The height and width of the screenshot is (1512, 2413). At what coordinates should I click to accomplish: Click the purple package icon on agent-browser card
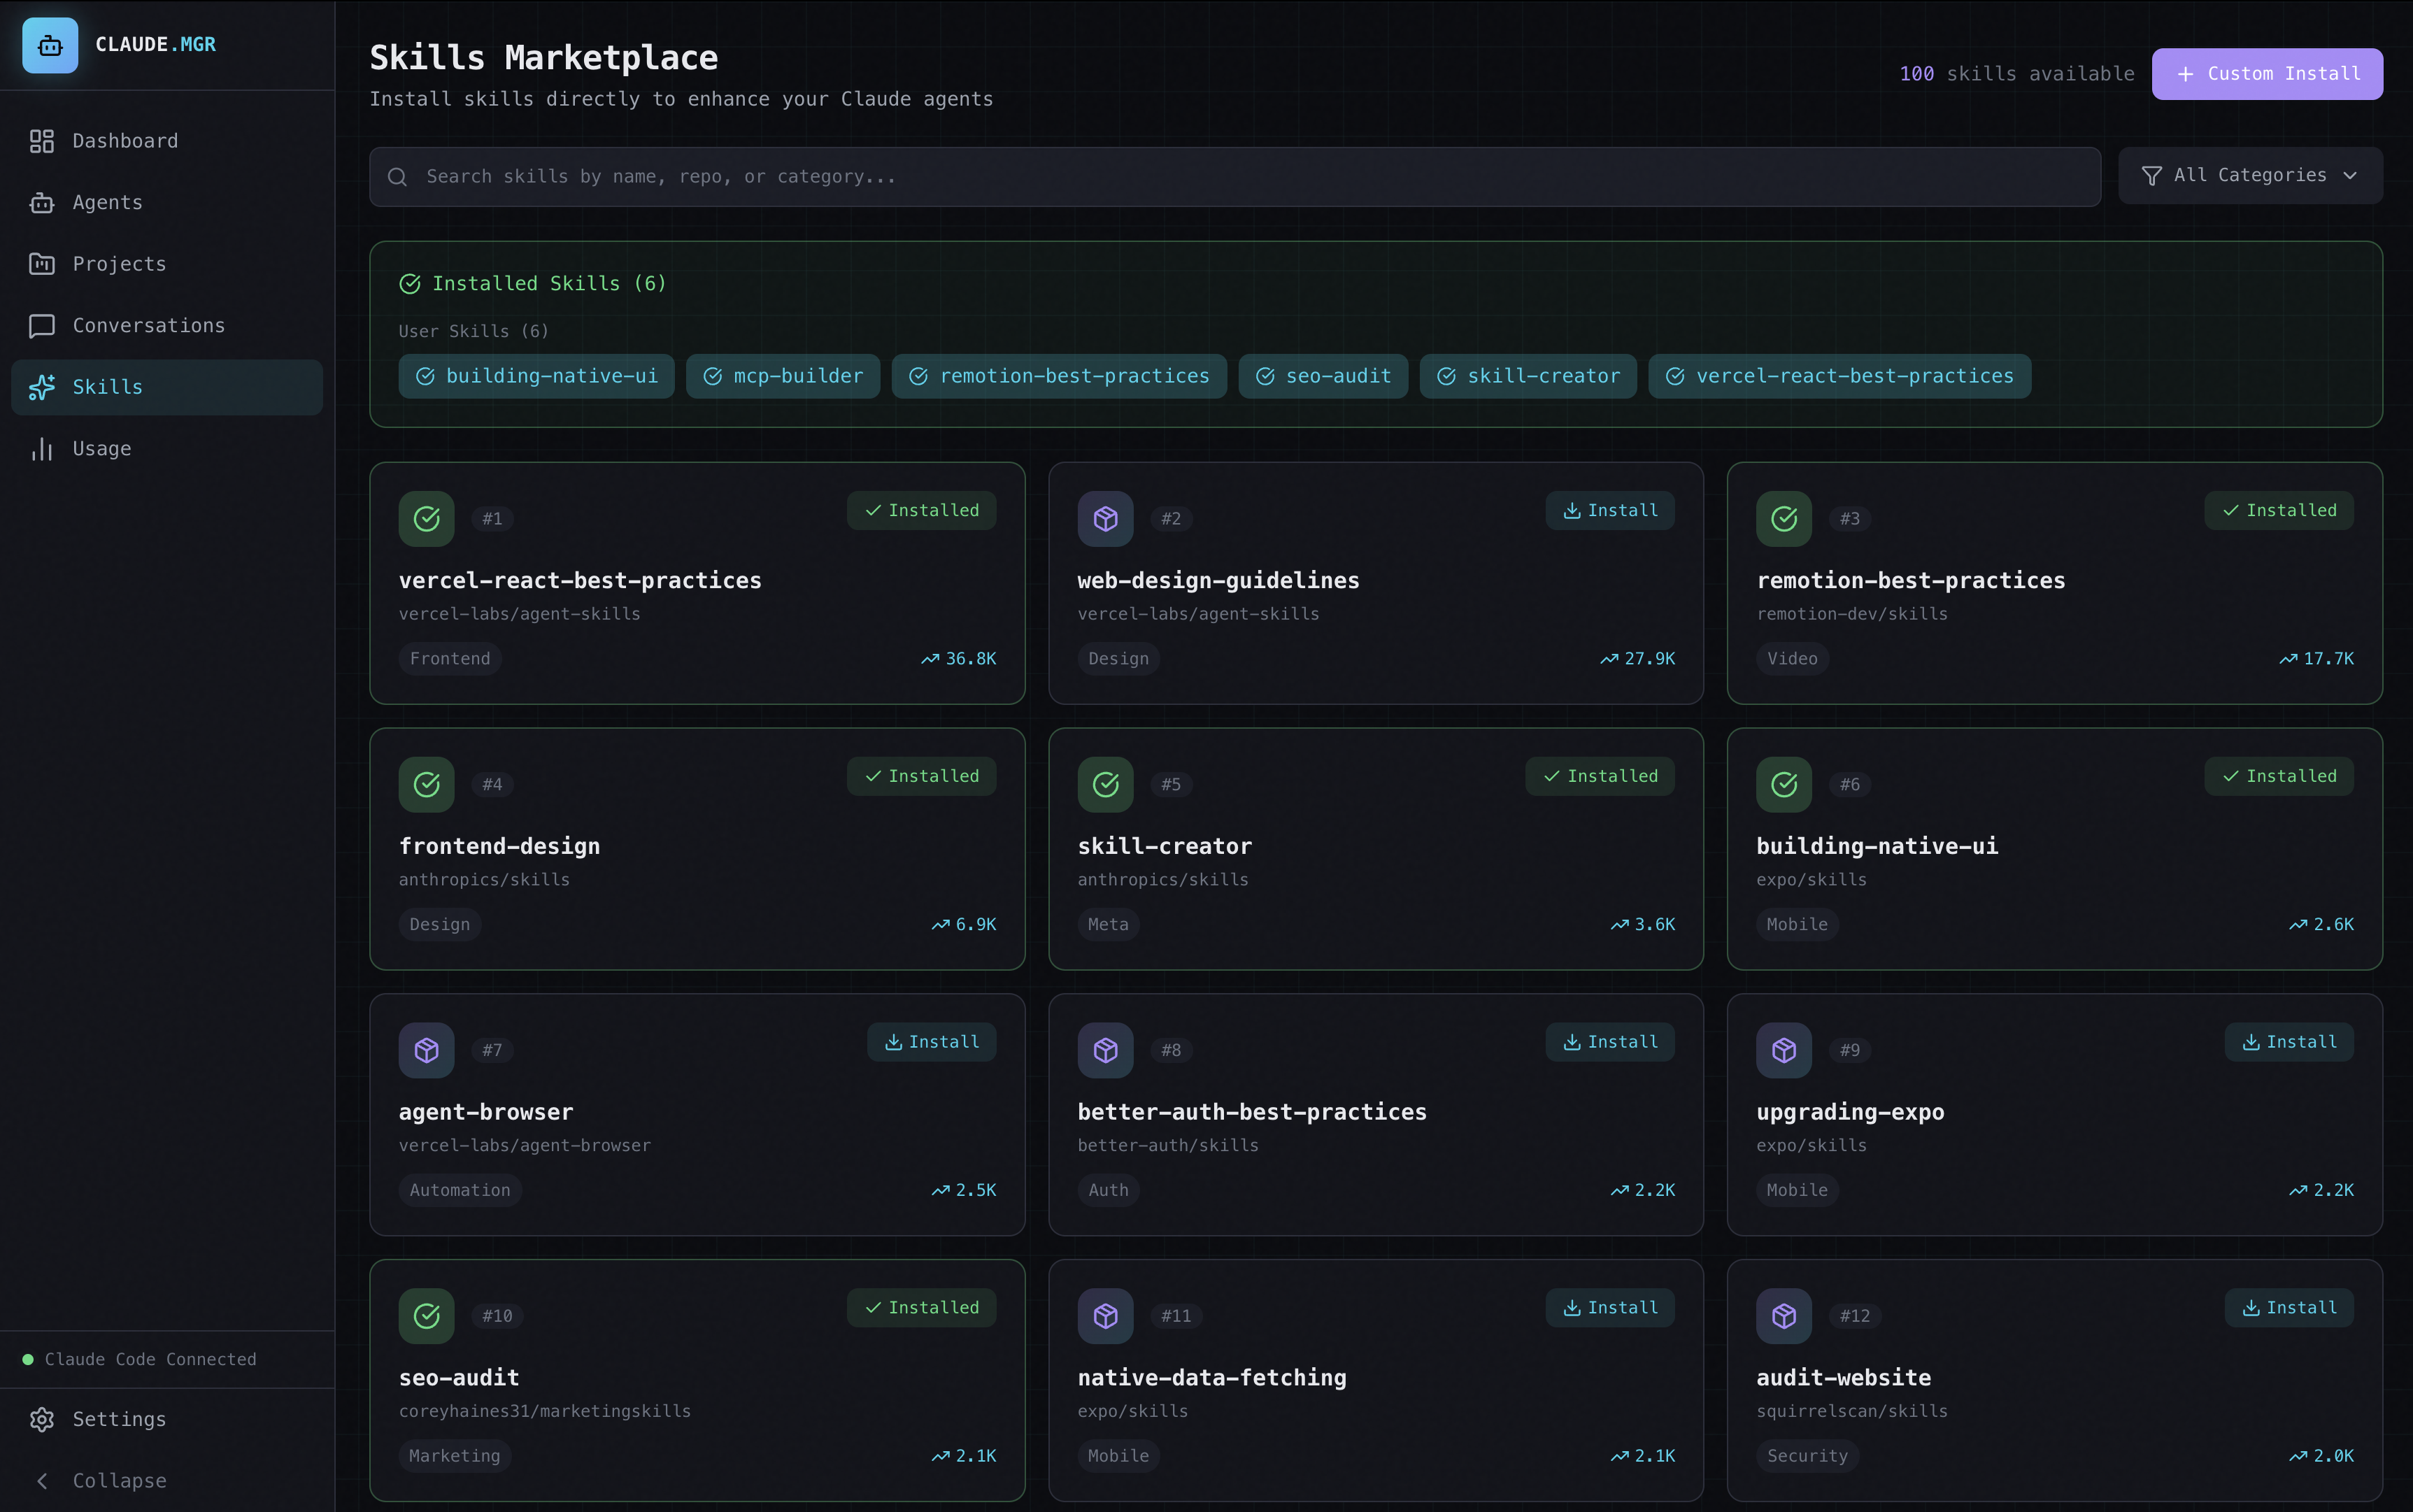(x=426, y=1050)
